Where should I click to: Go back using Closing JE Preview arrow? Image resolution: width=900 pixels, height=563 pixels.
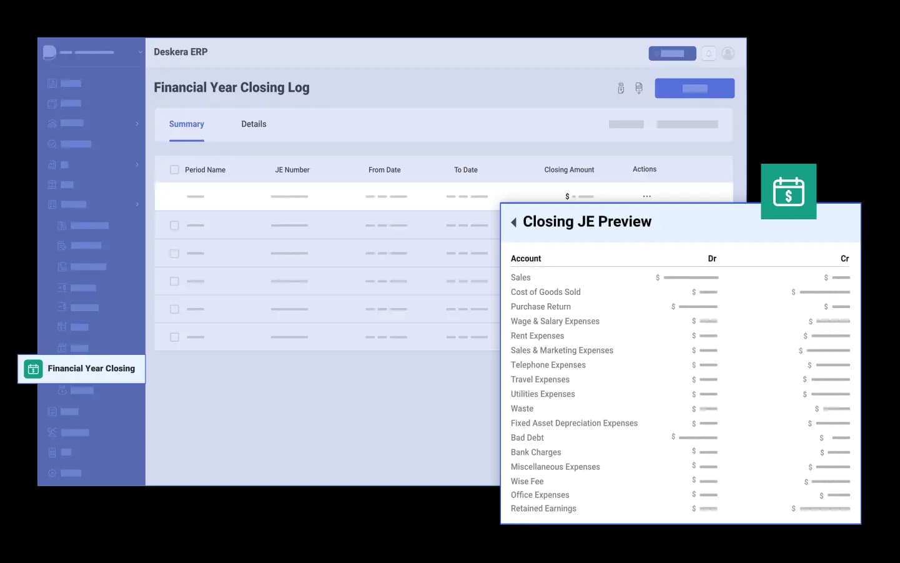tap(513, 222)
